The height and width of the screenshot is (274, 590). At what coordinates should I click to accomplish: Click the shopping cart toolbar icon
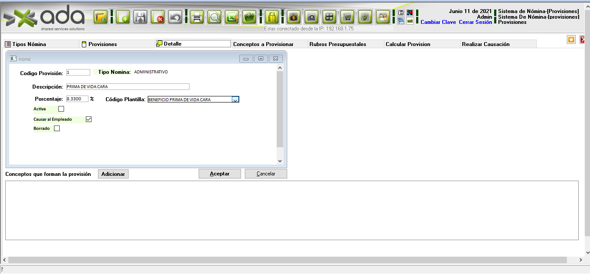pos(347,17)
